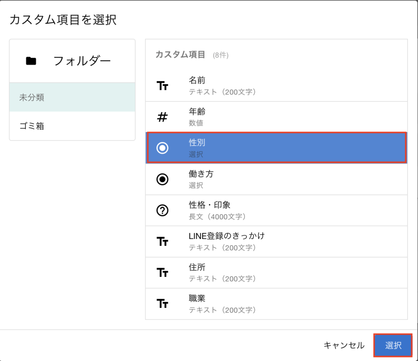Screen dimensions: 418x361
Task: Select the 住所 text field
Action: 276,272
